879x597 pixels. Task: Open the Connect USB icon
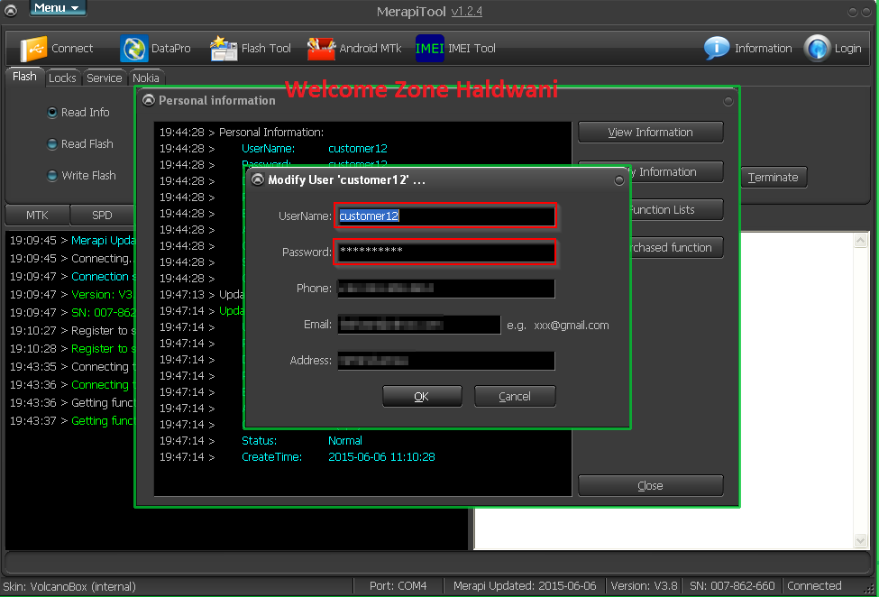33,49
